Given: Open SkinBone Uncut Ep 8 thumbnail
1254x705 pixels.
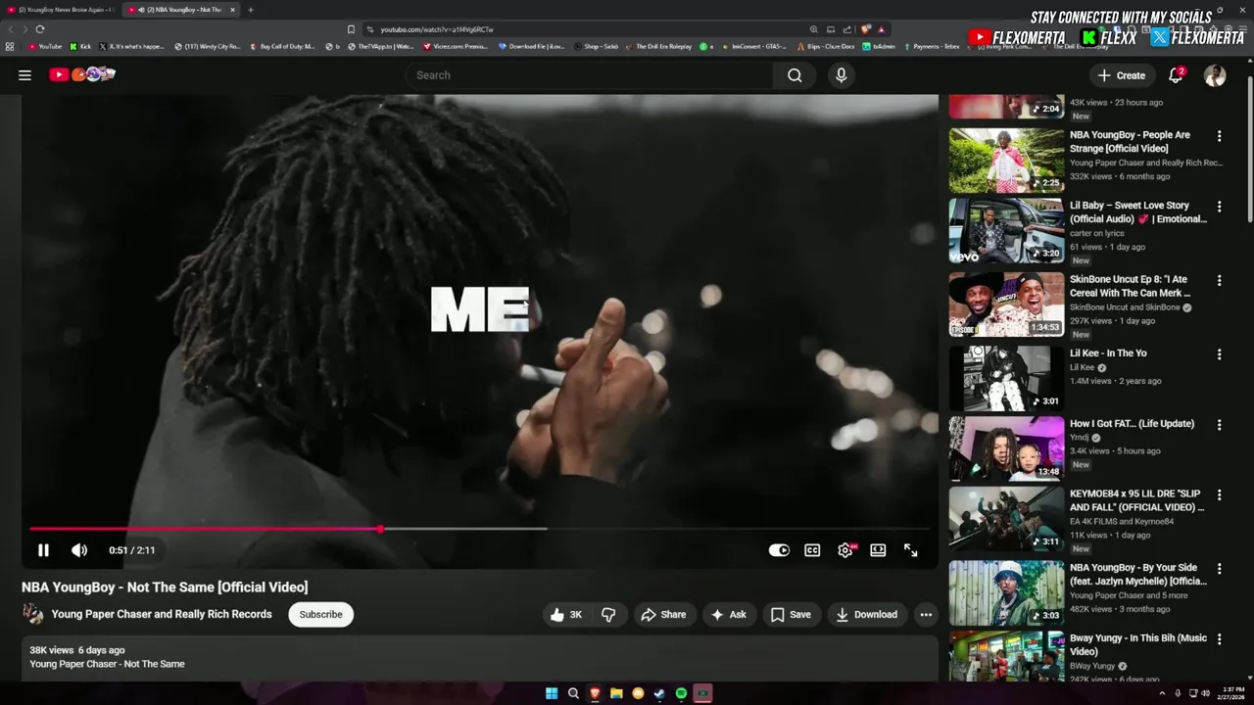Looking at the screenshot, I should 1006,305.
